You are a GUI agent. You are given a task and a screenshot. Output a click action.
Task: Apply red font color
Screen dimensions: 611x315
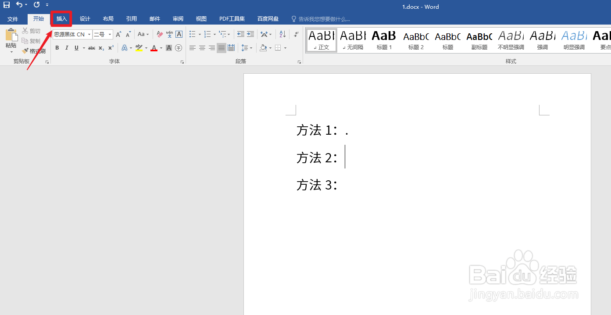pyautogui.click(x=154, y=48)
